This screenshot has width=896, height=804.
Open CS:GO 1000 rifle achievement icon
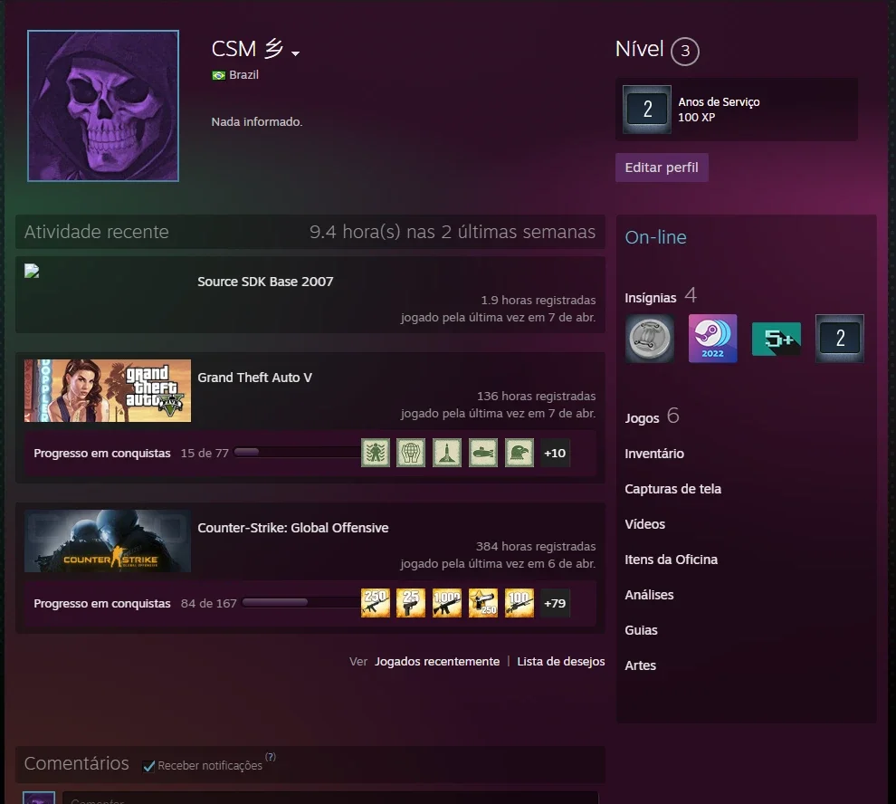[x=447, y=603]
